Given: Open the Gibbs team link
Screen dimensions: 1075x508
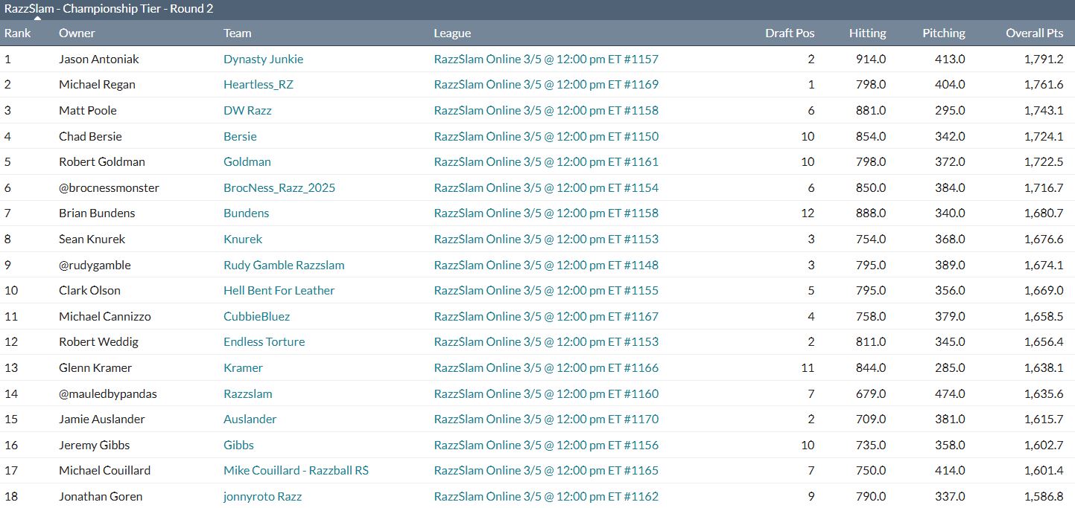Looking at the screenshot, I should pos(238,445).
